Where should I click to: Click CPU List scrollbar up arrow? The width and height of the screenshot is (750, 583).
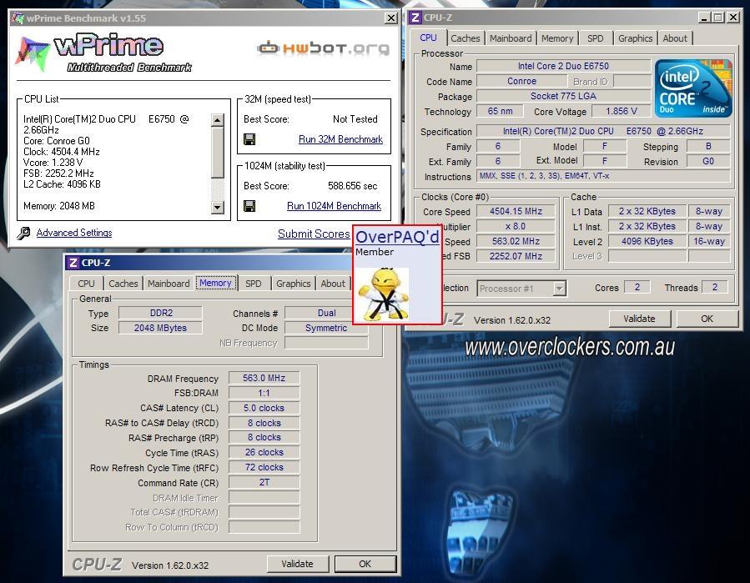[218, 119]
